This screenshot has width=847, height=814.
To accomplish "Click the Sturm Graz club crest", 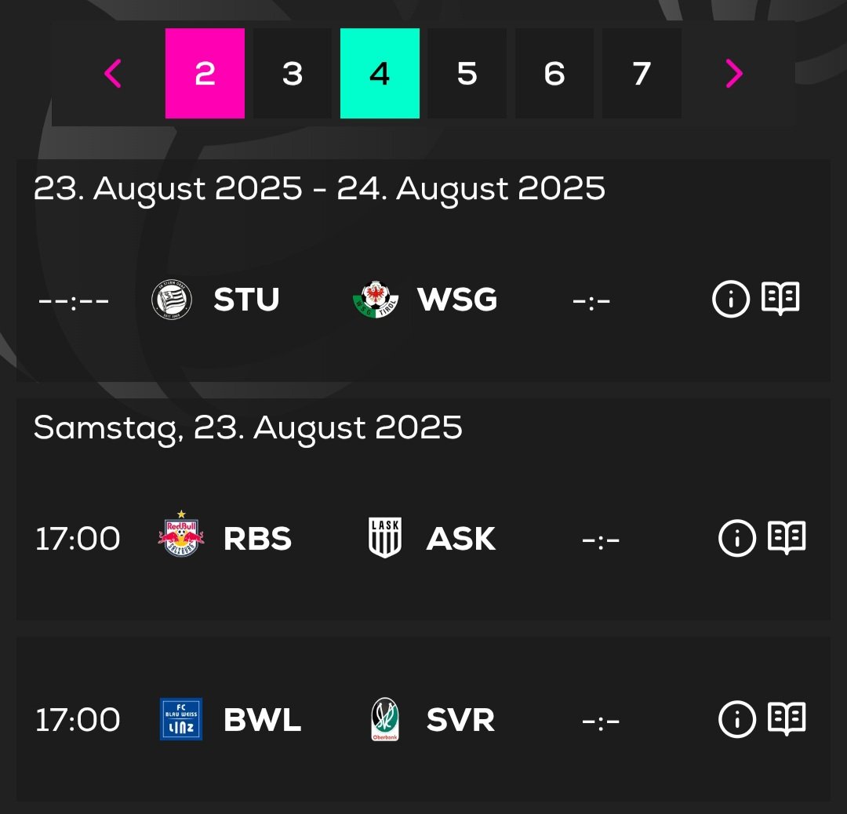I will tap(172, 300).
